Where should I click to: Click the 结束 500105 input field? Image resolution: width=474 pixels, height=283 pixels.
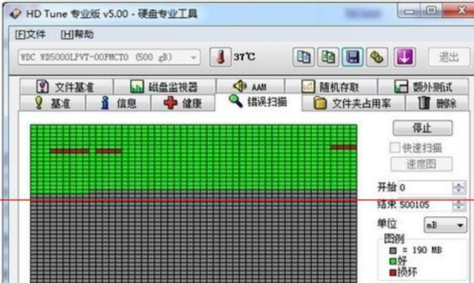tap(425, 205)
